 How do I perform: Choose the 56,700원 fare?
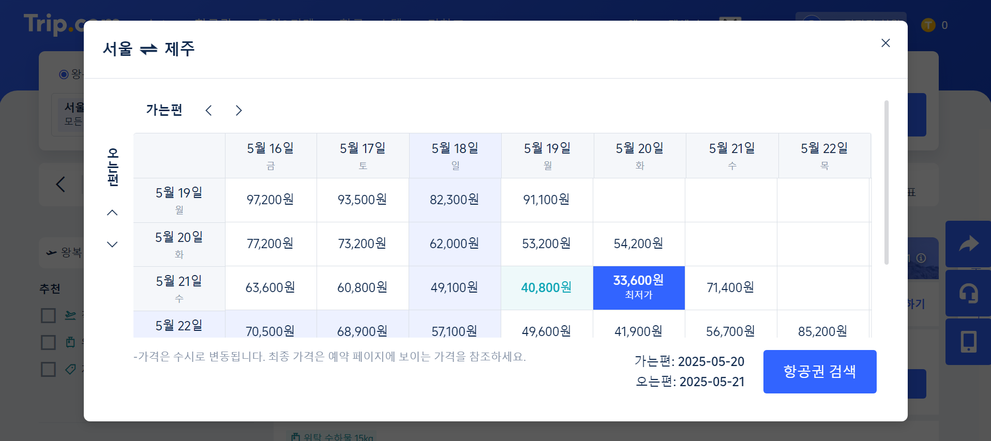(731, 325)
